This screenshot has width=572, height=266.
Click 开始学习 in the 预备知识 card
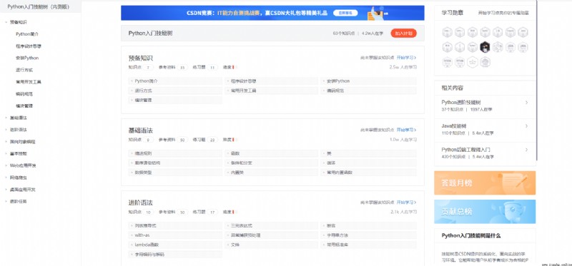click(x=406, y=58)
